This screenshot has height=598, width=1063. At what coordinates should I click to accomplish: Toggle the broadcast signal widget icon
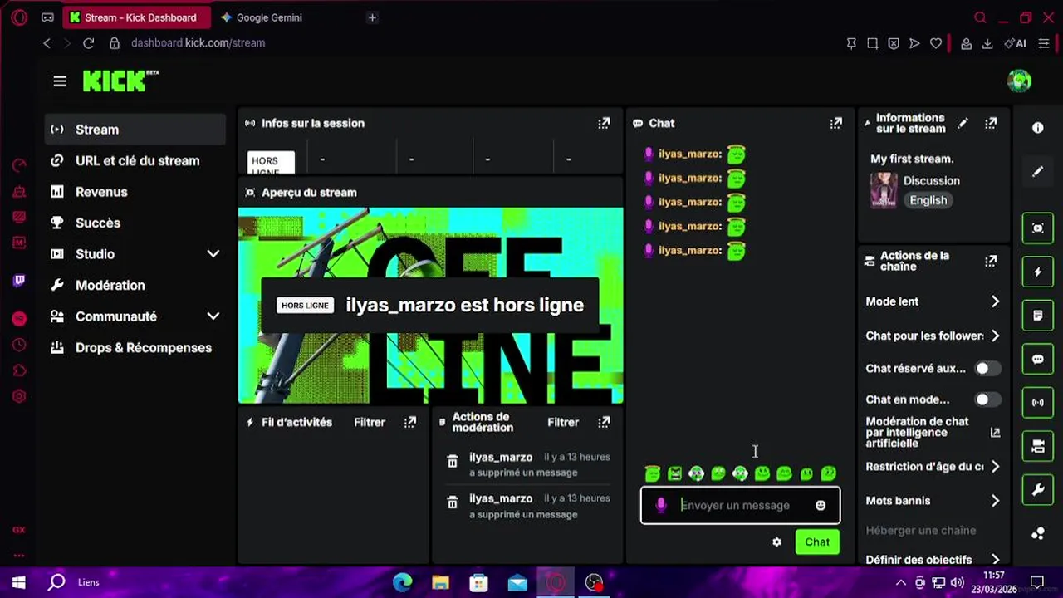pos(1038,403)
